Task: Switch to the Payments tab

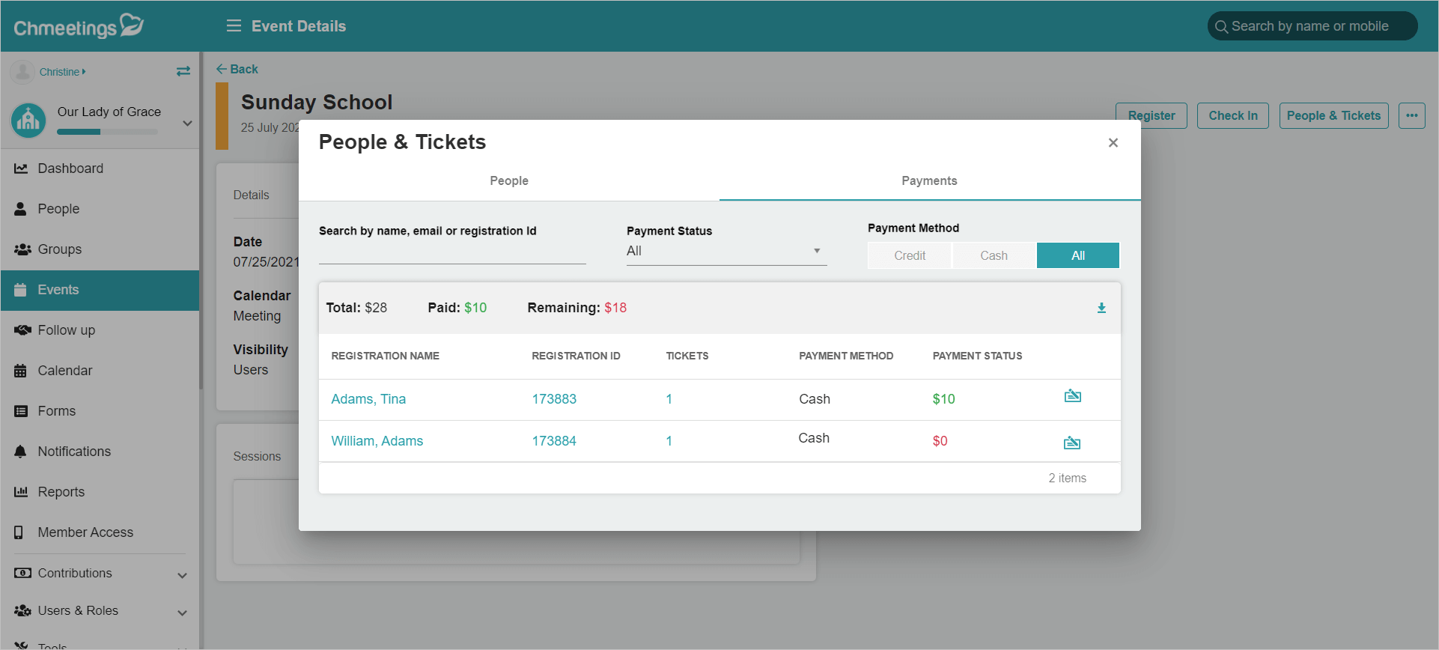Action: tap(929, 180)
